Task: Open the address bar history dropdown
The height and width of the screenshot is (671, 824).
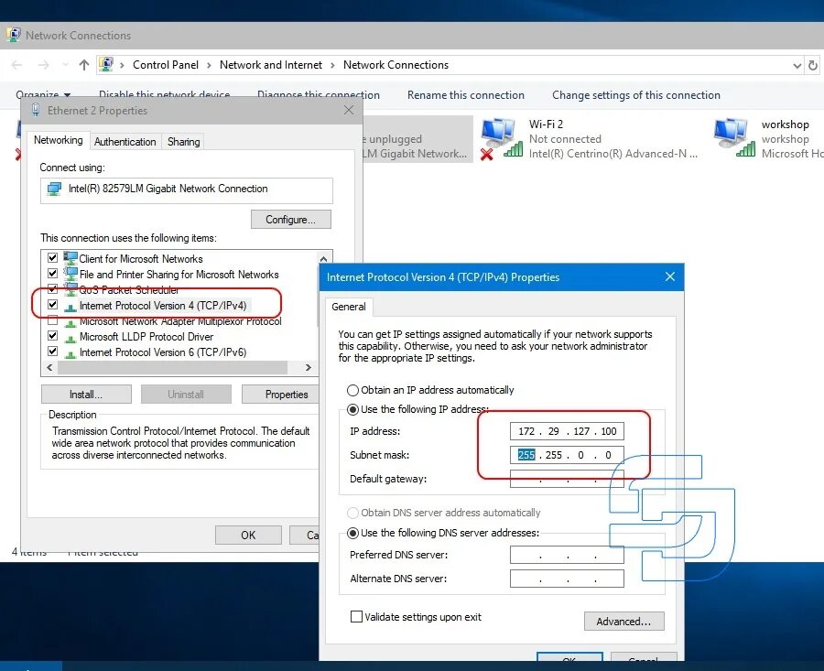Action: pyautogui.click(x=796, y=64)
